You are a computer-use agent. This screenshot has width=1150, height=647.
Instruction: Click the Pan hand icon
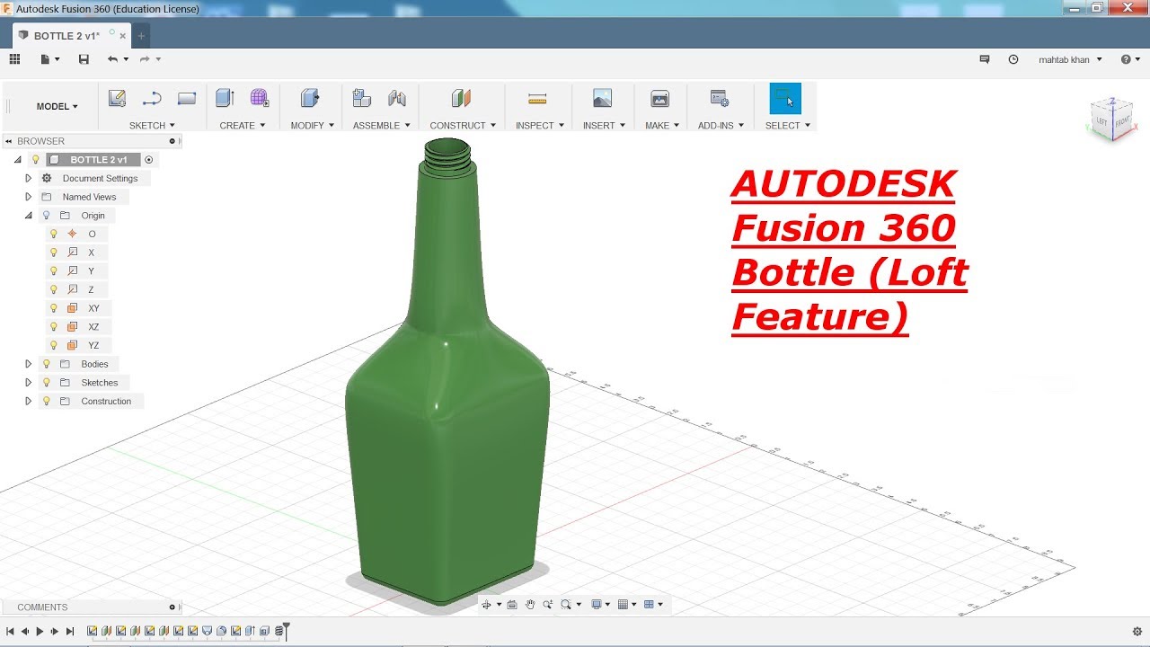click(x=530, y=605)
